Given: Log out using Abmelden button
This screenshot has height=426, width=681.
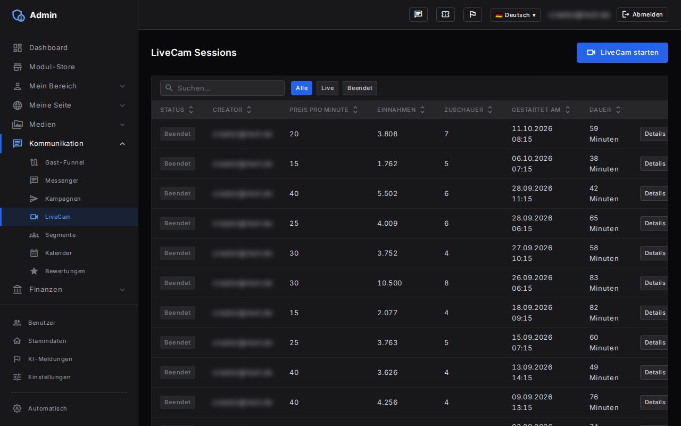Looking at the screenshot, I should [x=642, y=14].
